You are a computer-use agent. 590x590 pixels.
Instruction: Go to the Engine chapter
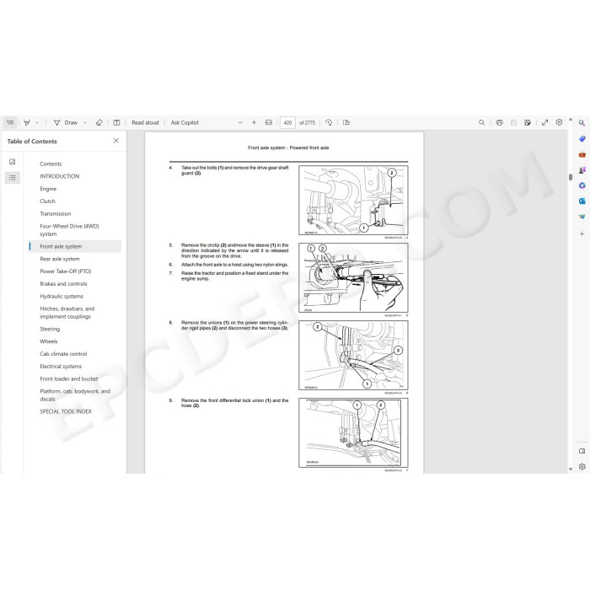coord(48,189)
